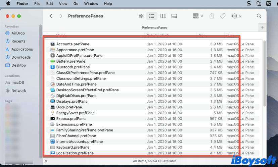Open the Edit menu
The width and height of the screenshot is (278, 167).
50,4
